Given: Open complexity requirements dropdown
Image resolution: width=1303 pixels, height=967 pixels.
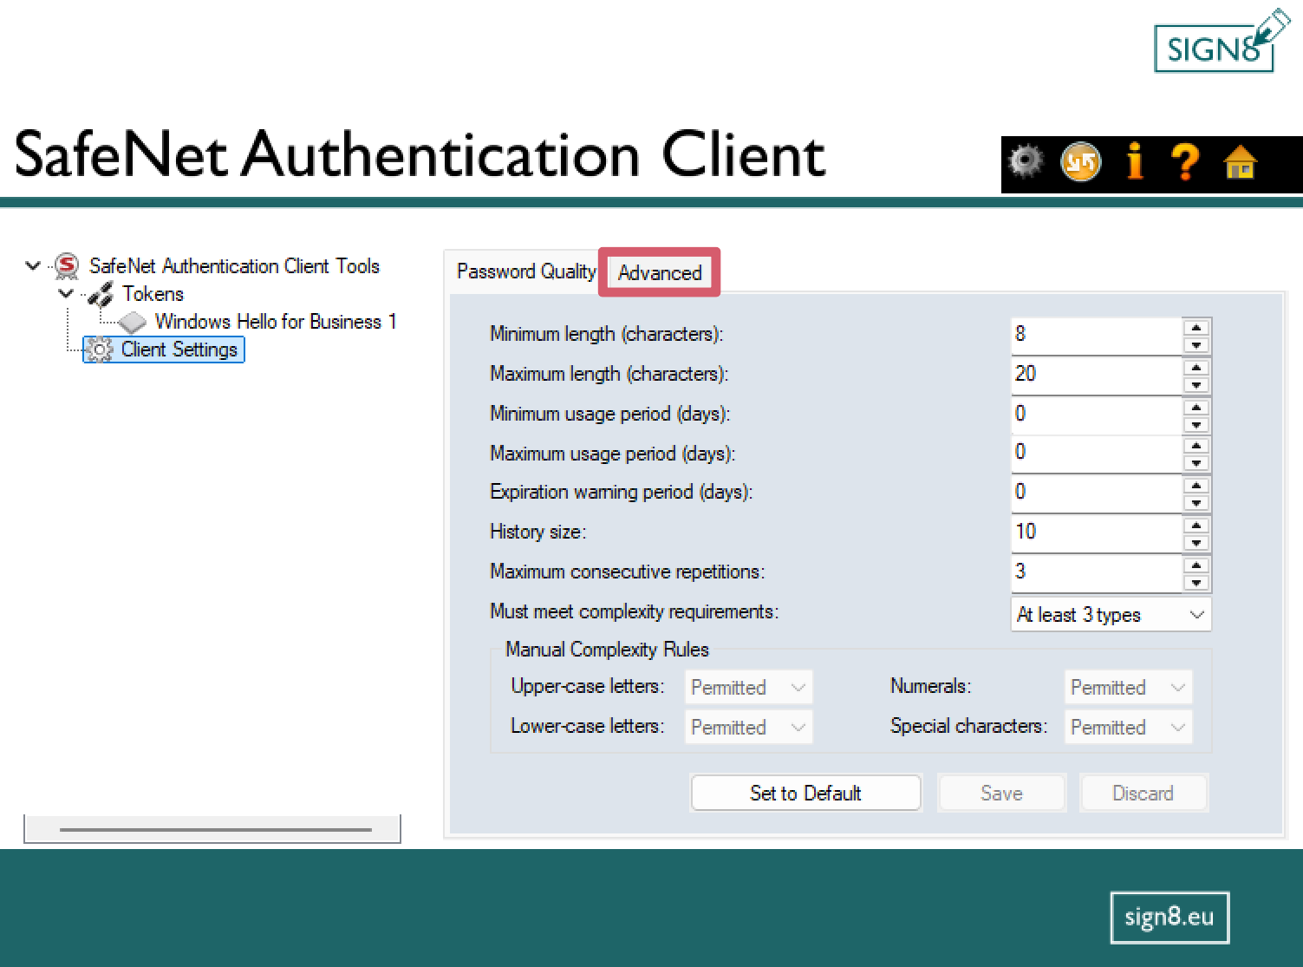Looking at the screenshot, I should [1111, 615].
